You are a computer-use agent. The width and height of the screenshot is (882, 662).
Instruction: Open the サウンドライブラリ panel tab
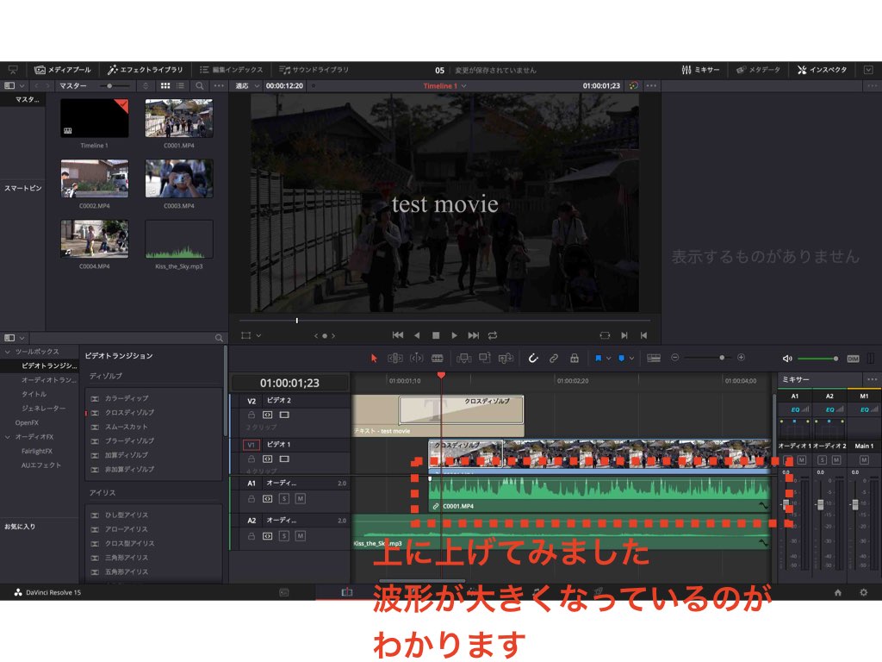point(314,70)
